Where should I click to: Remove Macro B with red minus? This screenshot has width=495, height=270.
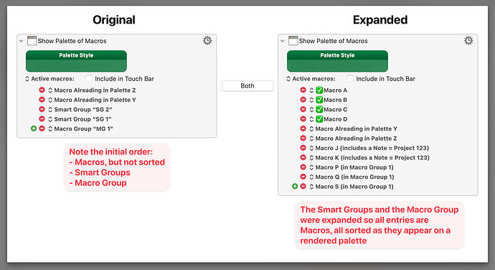[303, 100]
